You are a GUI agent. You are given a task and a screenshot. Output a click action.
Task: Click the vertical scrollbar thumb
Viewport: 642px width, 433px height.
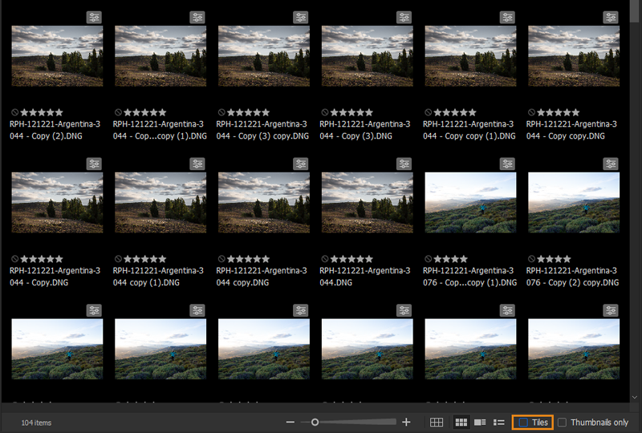tap(635, 12)
